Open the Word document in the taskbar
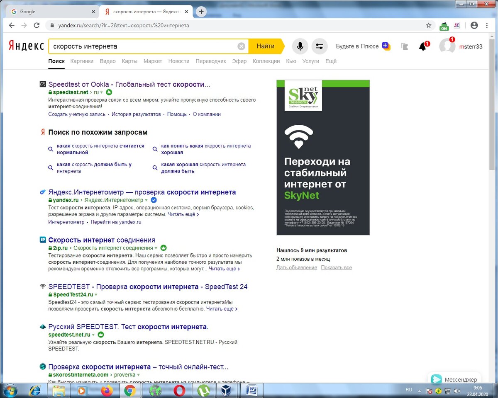This screenshot has height=398, width=498. (x=252, y=390)
